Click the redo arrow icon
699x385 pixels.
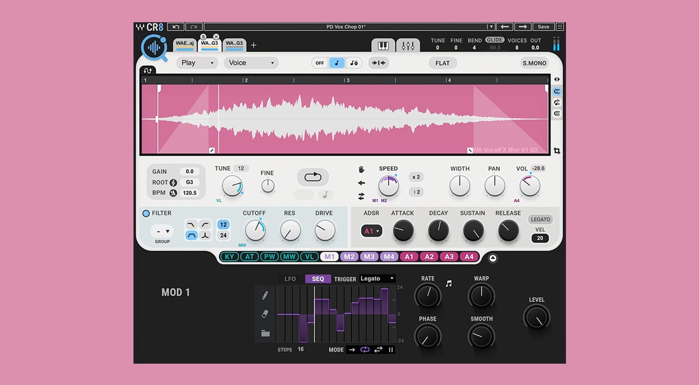tap(194, 27)
